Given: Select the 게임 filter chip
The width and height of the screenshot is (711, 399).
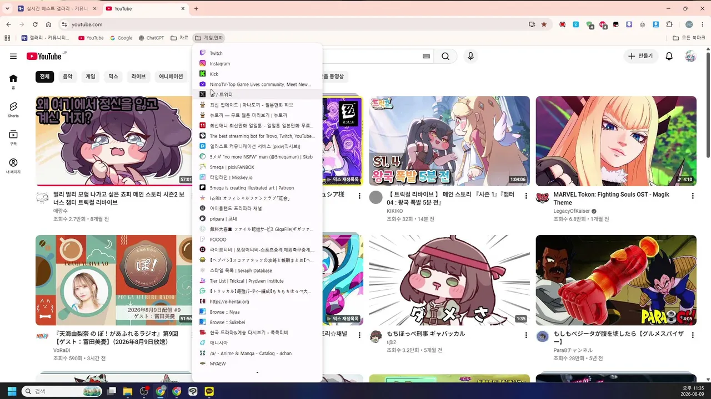Looking at the screenshot, I should (91, 76).
